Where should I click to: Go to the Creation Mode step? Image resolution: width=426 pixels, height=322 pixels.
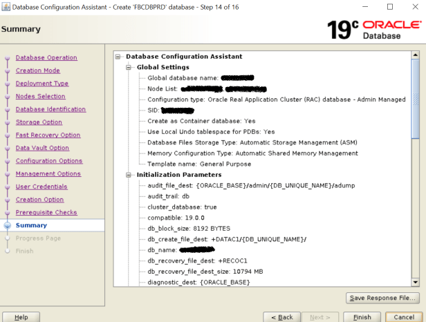pyautogui.click(x=37, y=70)
